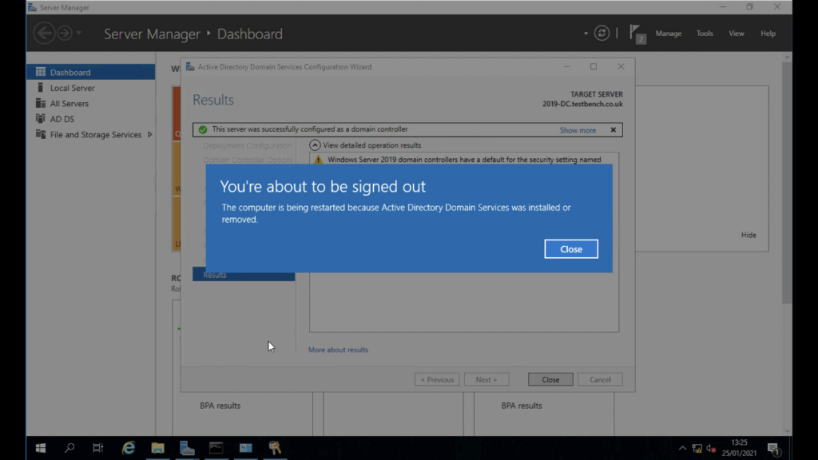Maximize the AD DS Configuration Wizard window
The image size is (818, 460).
[594, 67]
